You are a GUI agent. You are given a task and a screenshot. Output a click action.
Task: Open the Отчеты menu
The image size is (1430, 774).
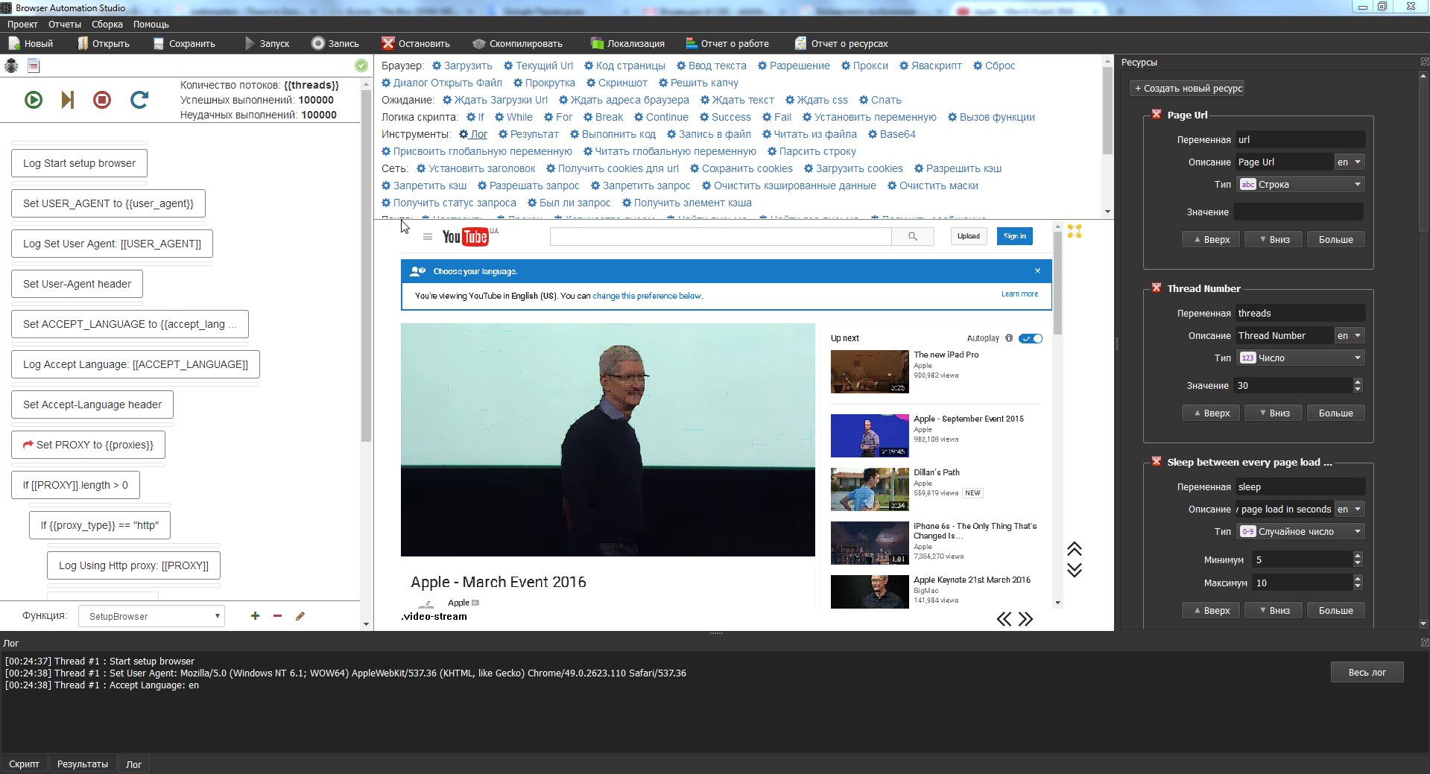tap(65, 25)
